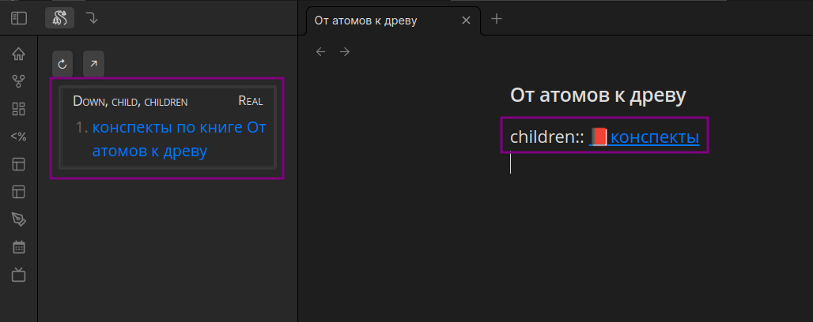Click the four-squares canvas ribbon icon
This screenshot has width=813, height=322.
(x=19, y=109)
